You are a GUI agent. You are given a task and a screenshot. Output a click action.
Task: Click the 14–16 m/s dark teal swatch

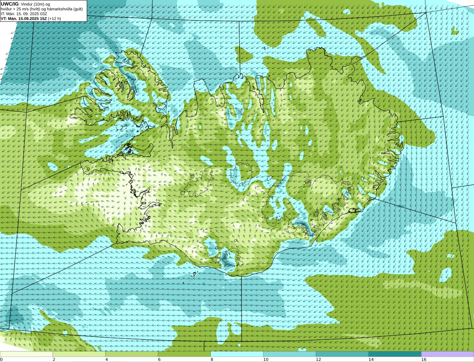click(x=395, y=354)
